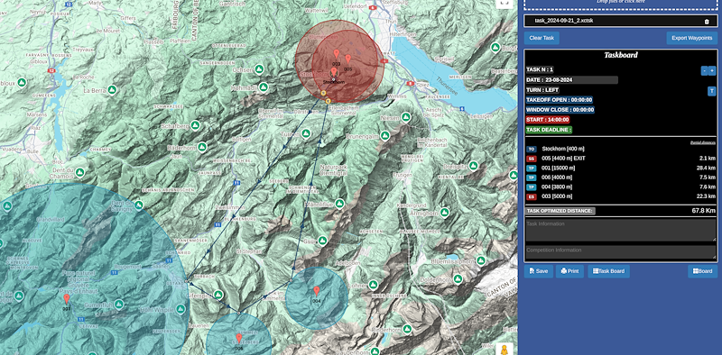The image size is (722, 355).
Task: Toggle the turn direction with T button
Action: pos(711,91)
